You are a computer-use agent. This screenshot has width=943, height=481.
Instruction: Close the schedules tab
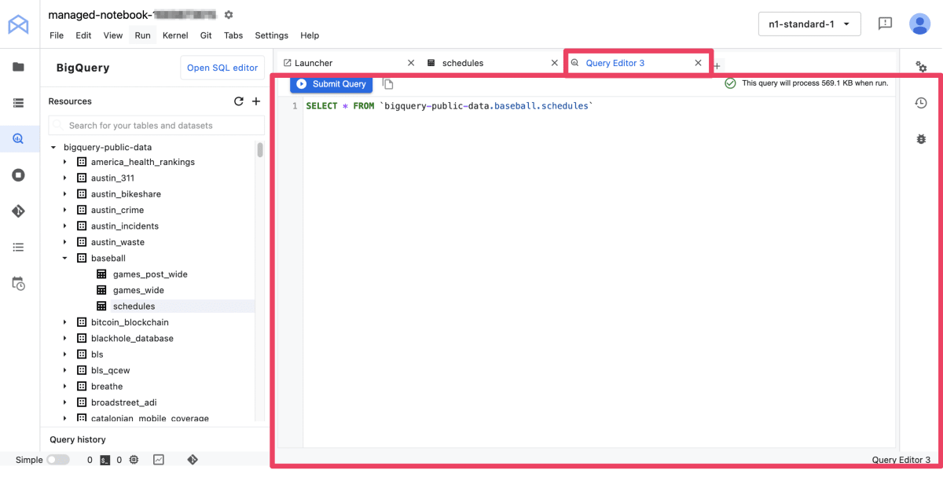[554, 63]
